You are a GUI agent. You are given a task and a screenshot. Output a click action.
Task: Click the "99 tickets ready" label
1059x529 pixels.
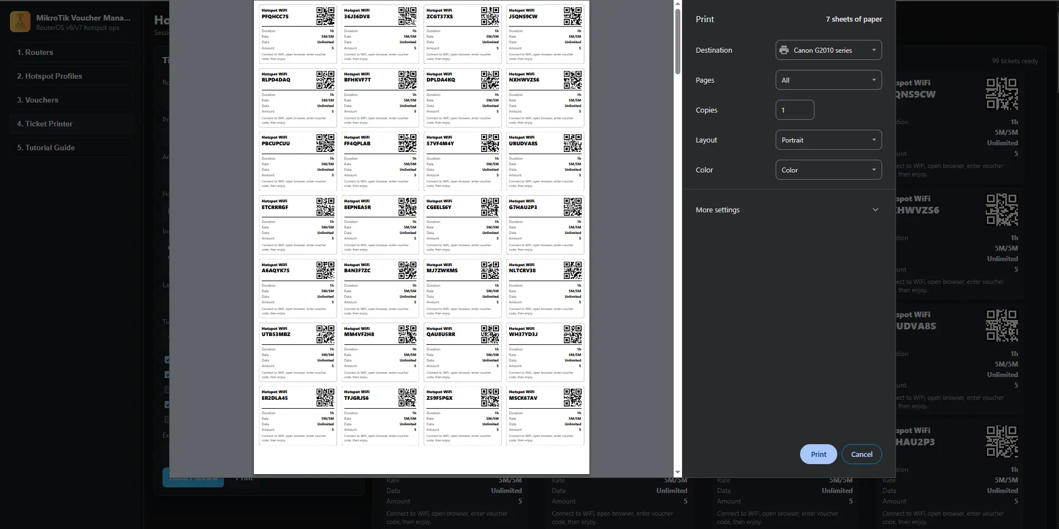[1015, 61]
